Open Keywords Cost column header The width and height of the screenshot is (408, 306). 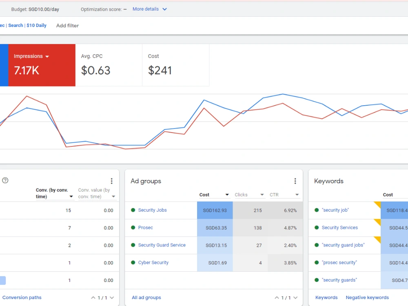click(388, 195)
